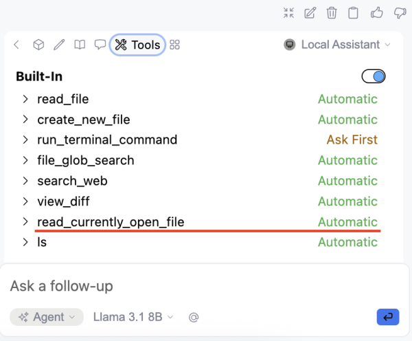Viewport: 412px width, 341px height.
Task: Open the models cube icon
Action: (x=39, y=45)
